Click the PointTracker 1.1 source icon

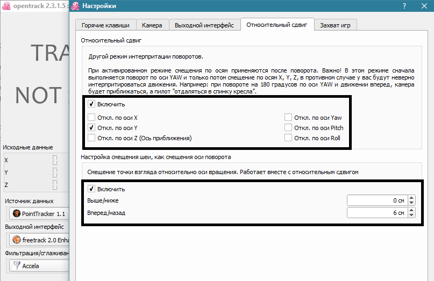(x=17, y=213)
